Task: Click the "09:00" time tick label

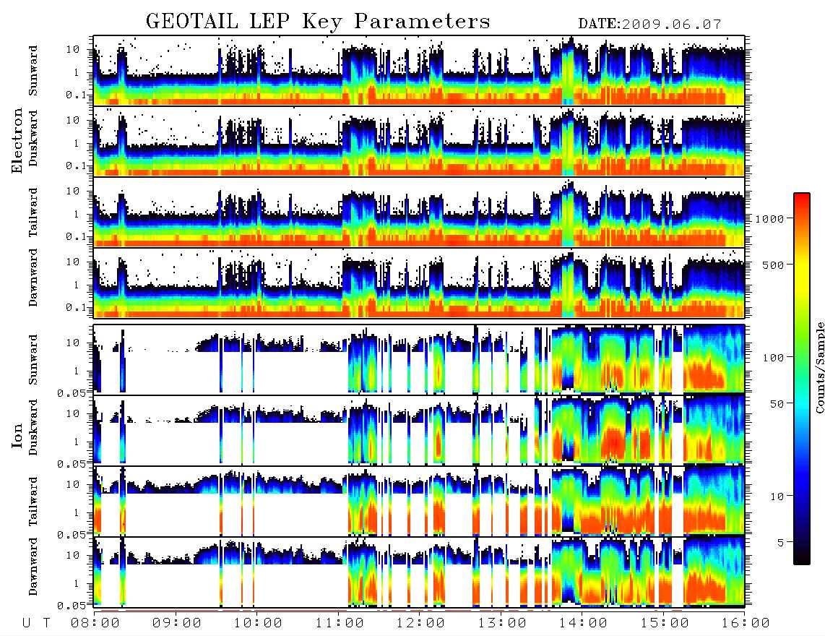Action: (177, 624)
